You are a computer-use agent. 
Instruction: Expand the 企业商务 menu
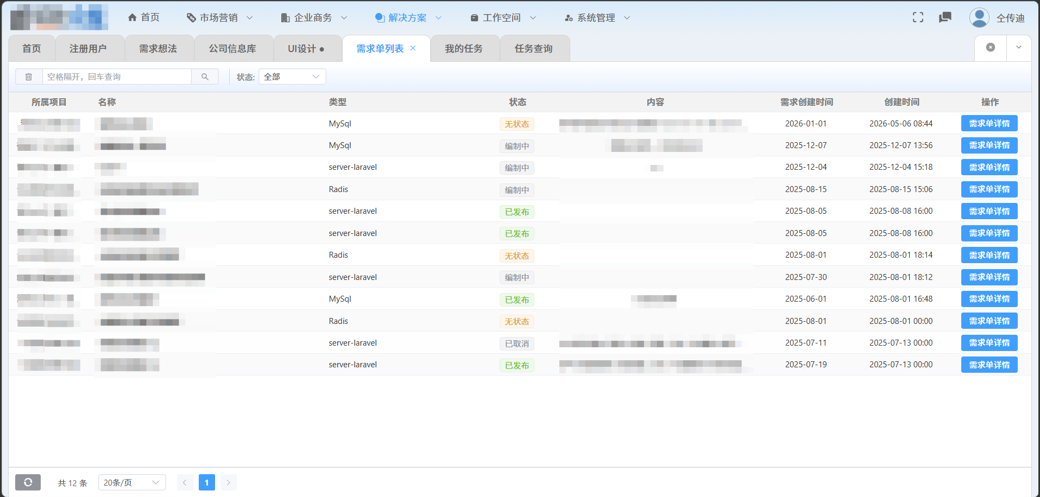[314, 17]
